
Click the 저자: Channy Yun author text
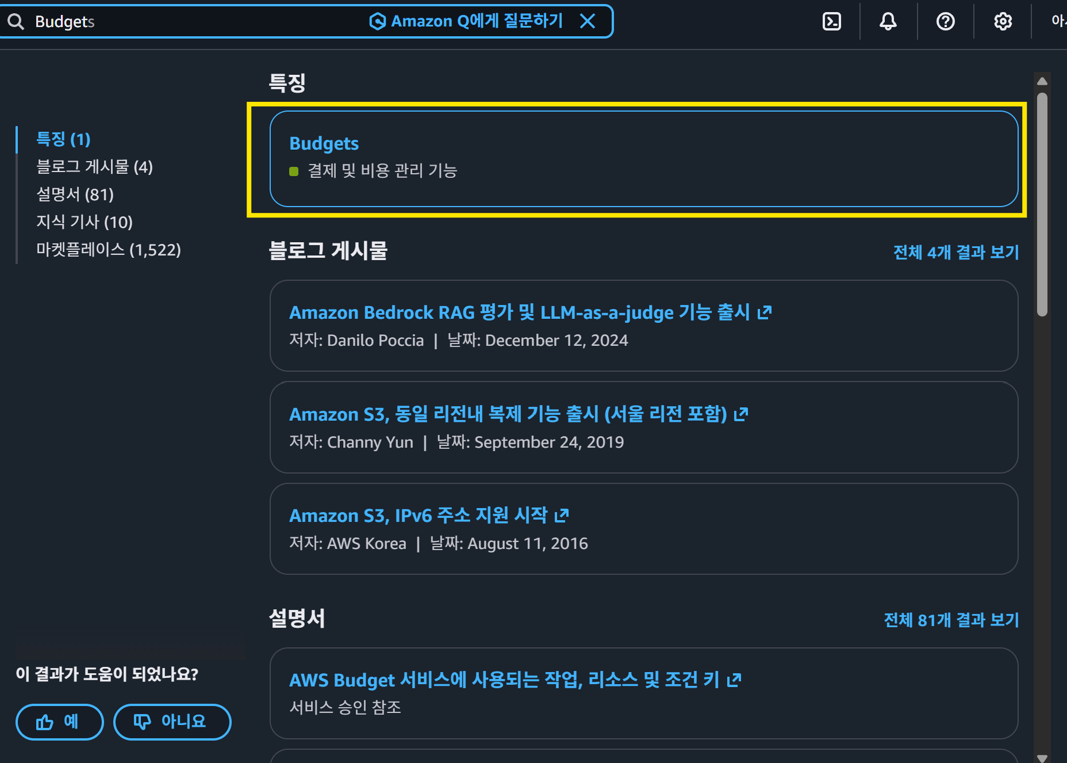[x=351, y=442]
